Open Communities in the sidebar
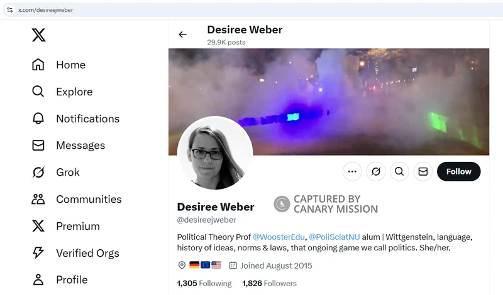Viewport: 503px width, 295px height. point(77,199)
